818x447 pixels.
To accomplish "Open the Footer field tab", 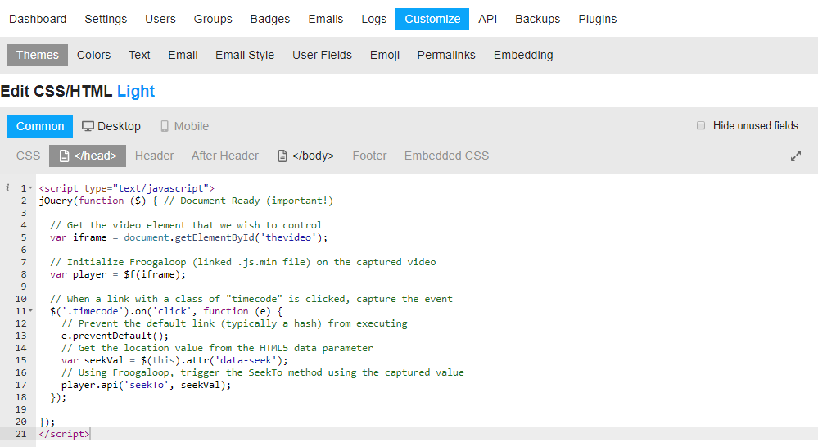I will tap(369, 156).
